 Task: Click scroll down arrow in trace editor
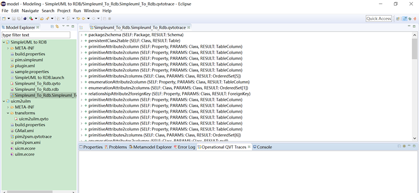pos(414,138)
